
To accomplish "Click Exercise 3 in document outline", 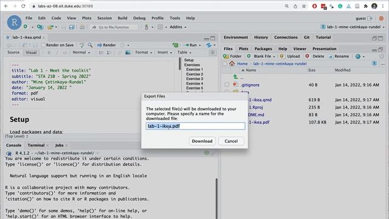I will [x=194, y=78].
